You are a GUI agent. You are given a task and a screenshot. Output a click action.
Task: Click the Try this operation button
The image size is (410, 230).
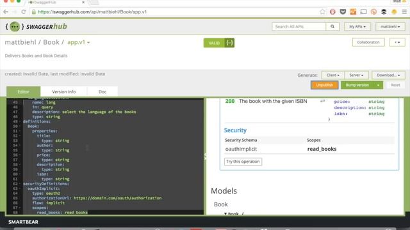[x=243, y=162]
